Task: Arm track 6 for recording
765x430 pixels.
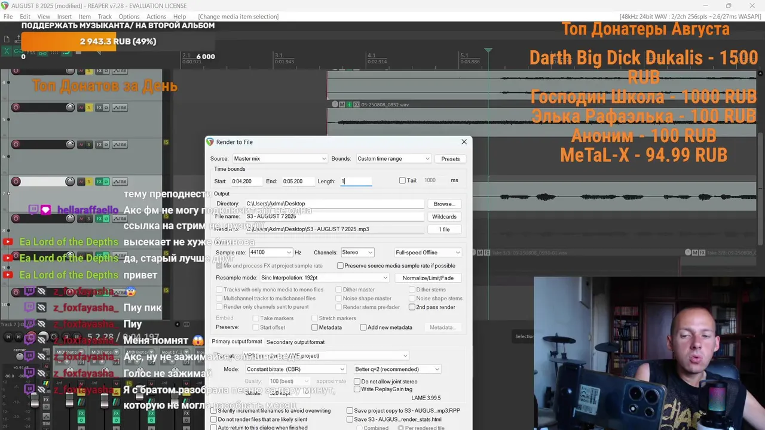Action: pyautogui.click(x=16, y=145)
